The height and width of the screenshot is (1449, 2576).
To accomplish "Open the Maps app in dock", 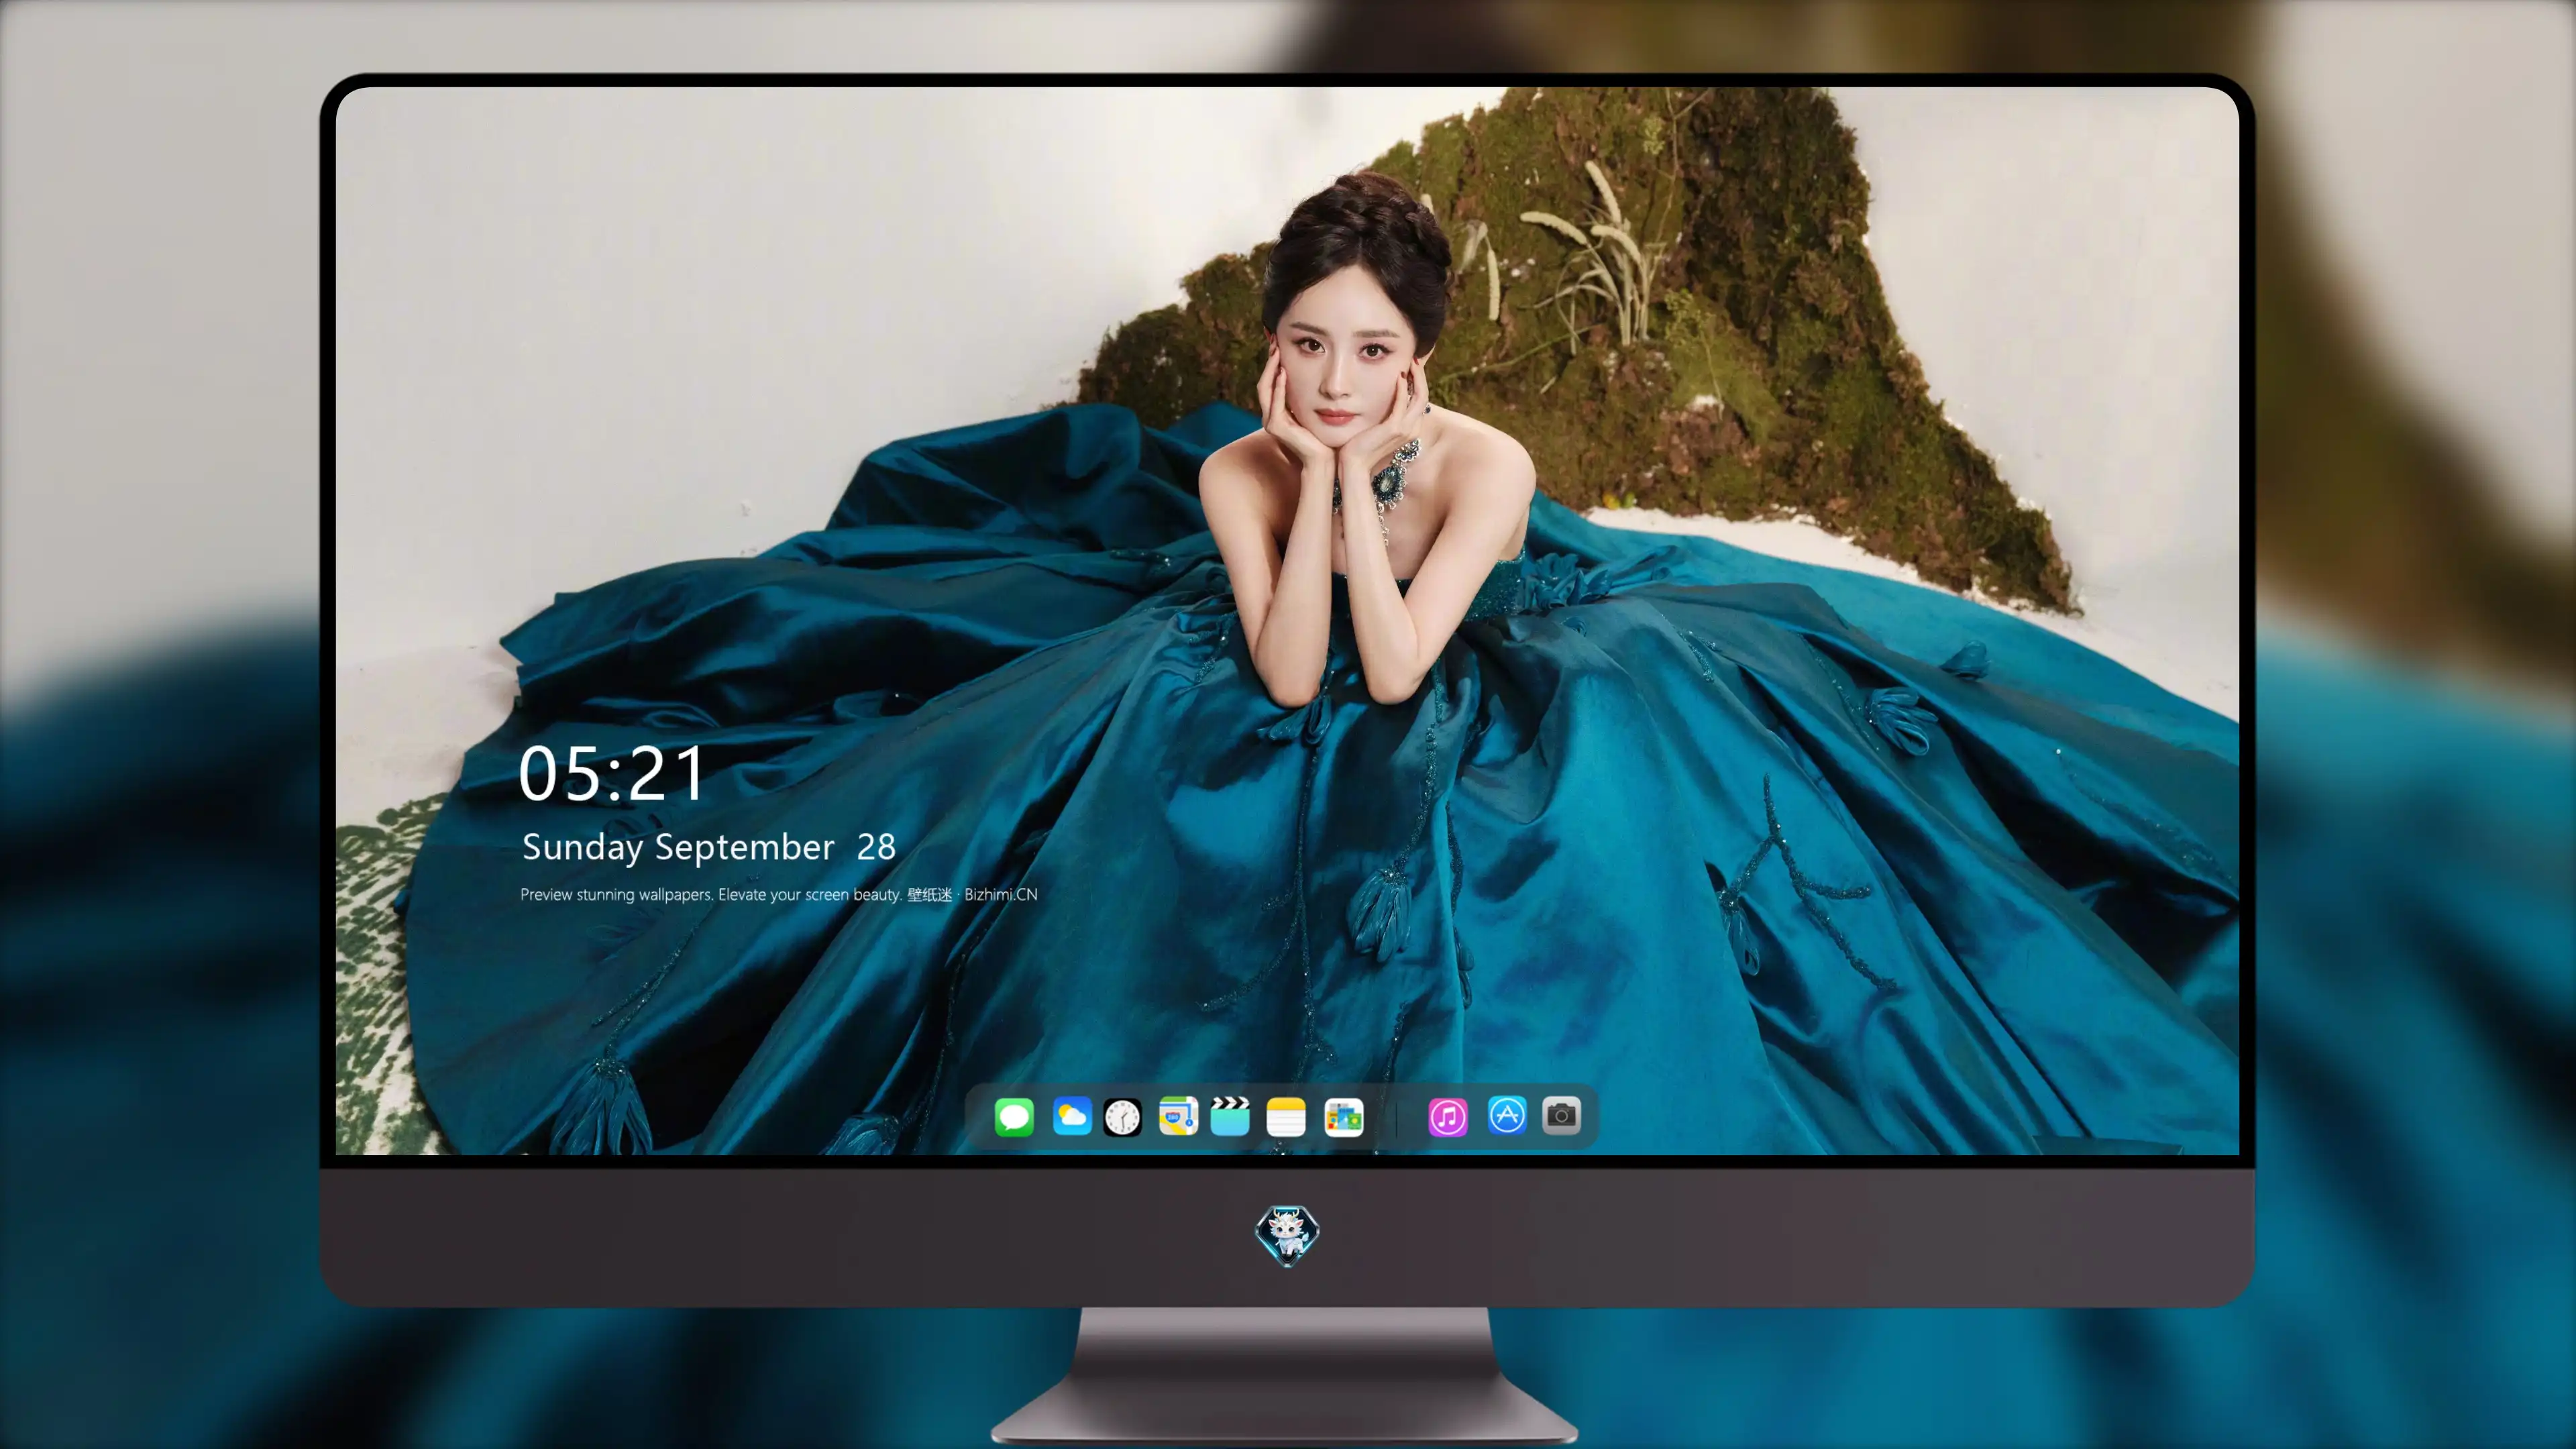I will tap(1178, 1116).
